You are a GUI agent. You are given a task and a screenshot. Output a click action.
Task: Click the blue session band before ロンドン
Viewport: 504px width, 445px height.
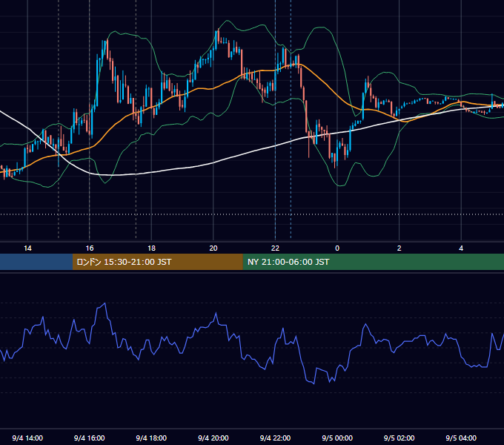pyautogui.click(x=36, y=262)
